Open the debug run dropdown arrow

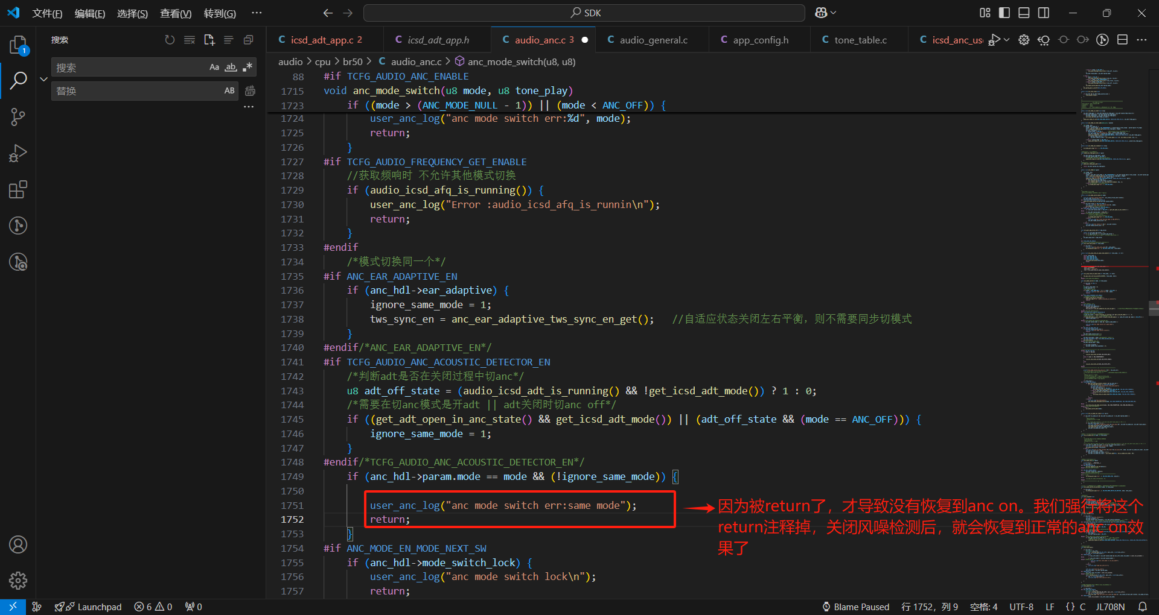(x=1006, y=40)
